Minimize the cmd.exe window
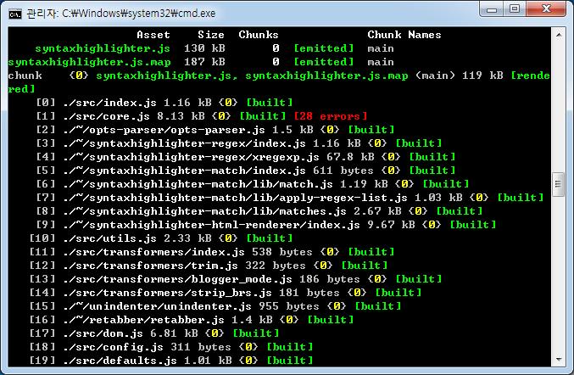574x375 pixels. pos(492,8)
